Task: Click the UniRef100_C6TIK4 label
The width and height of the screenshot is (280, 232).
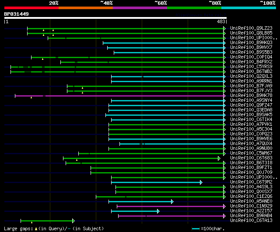Action: 251,120
